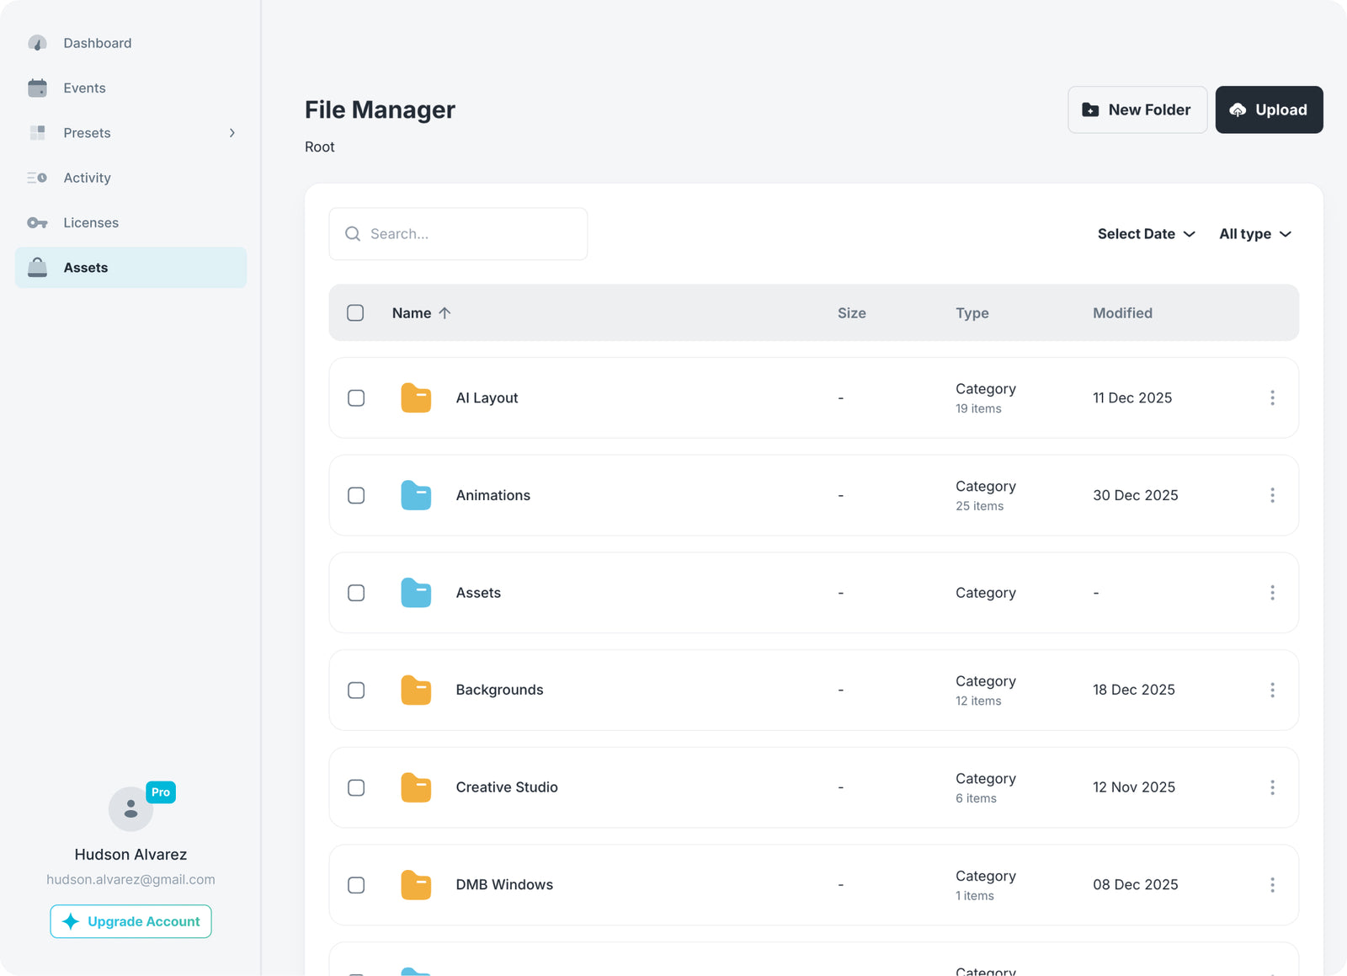Check the checkbox next to AI Layout
This screenshot has height=976, width=1347.
coord(356,398)
